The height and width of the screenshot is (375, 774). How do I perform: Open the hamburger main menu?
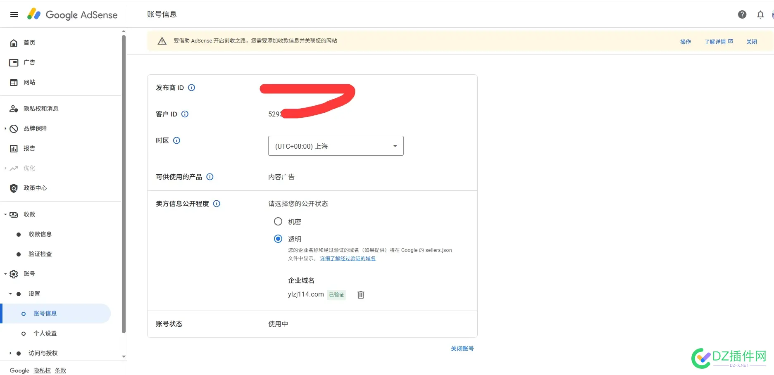[x=14, y=14]
